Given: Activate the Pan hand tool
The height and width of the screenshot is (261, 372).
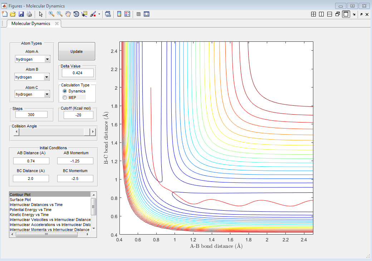Looking at the screenshot, I should pos(68,14).
